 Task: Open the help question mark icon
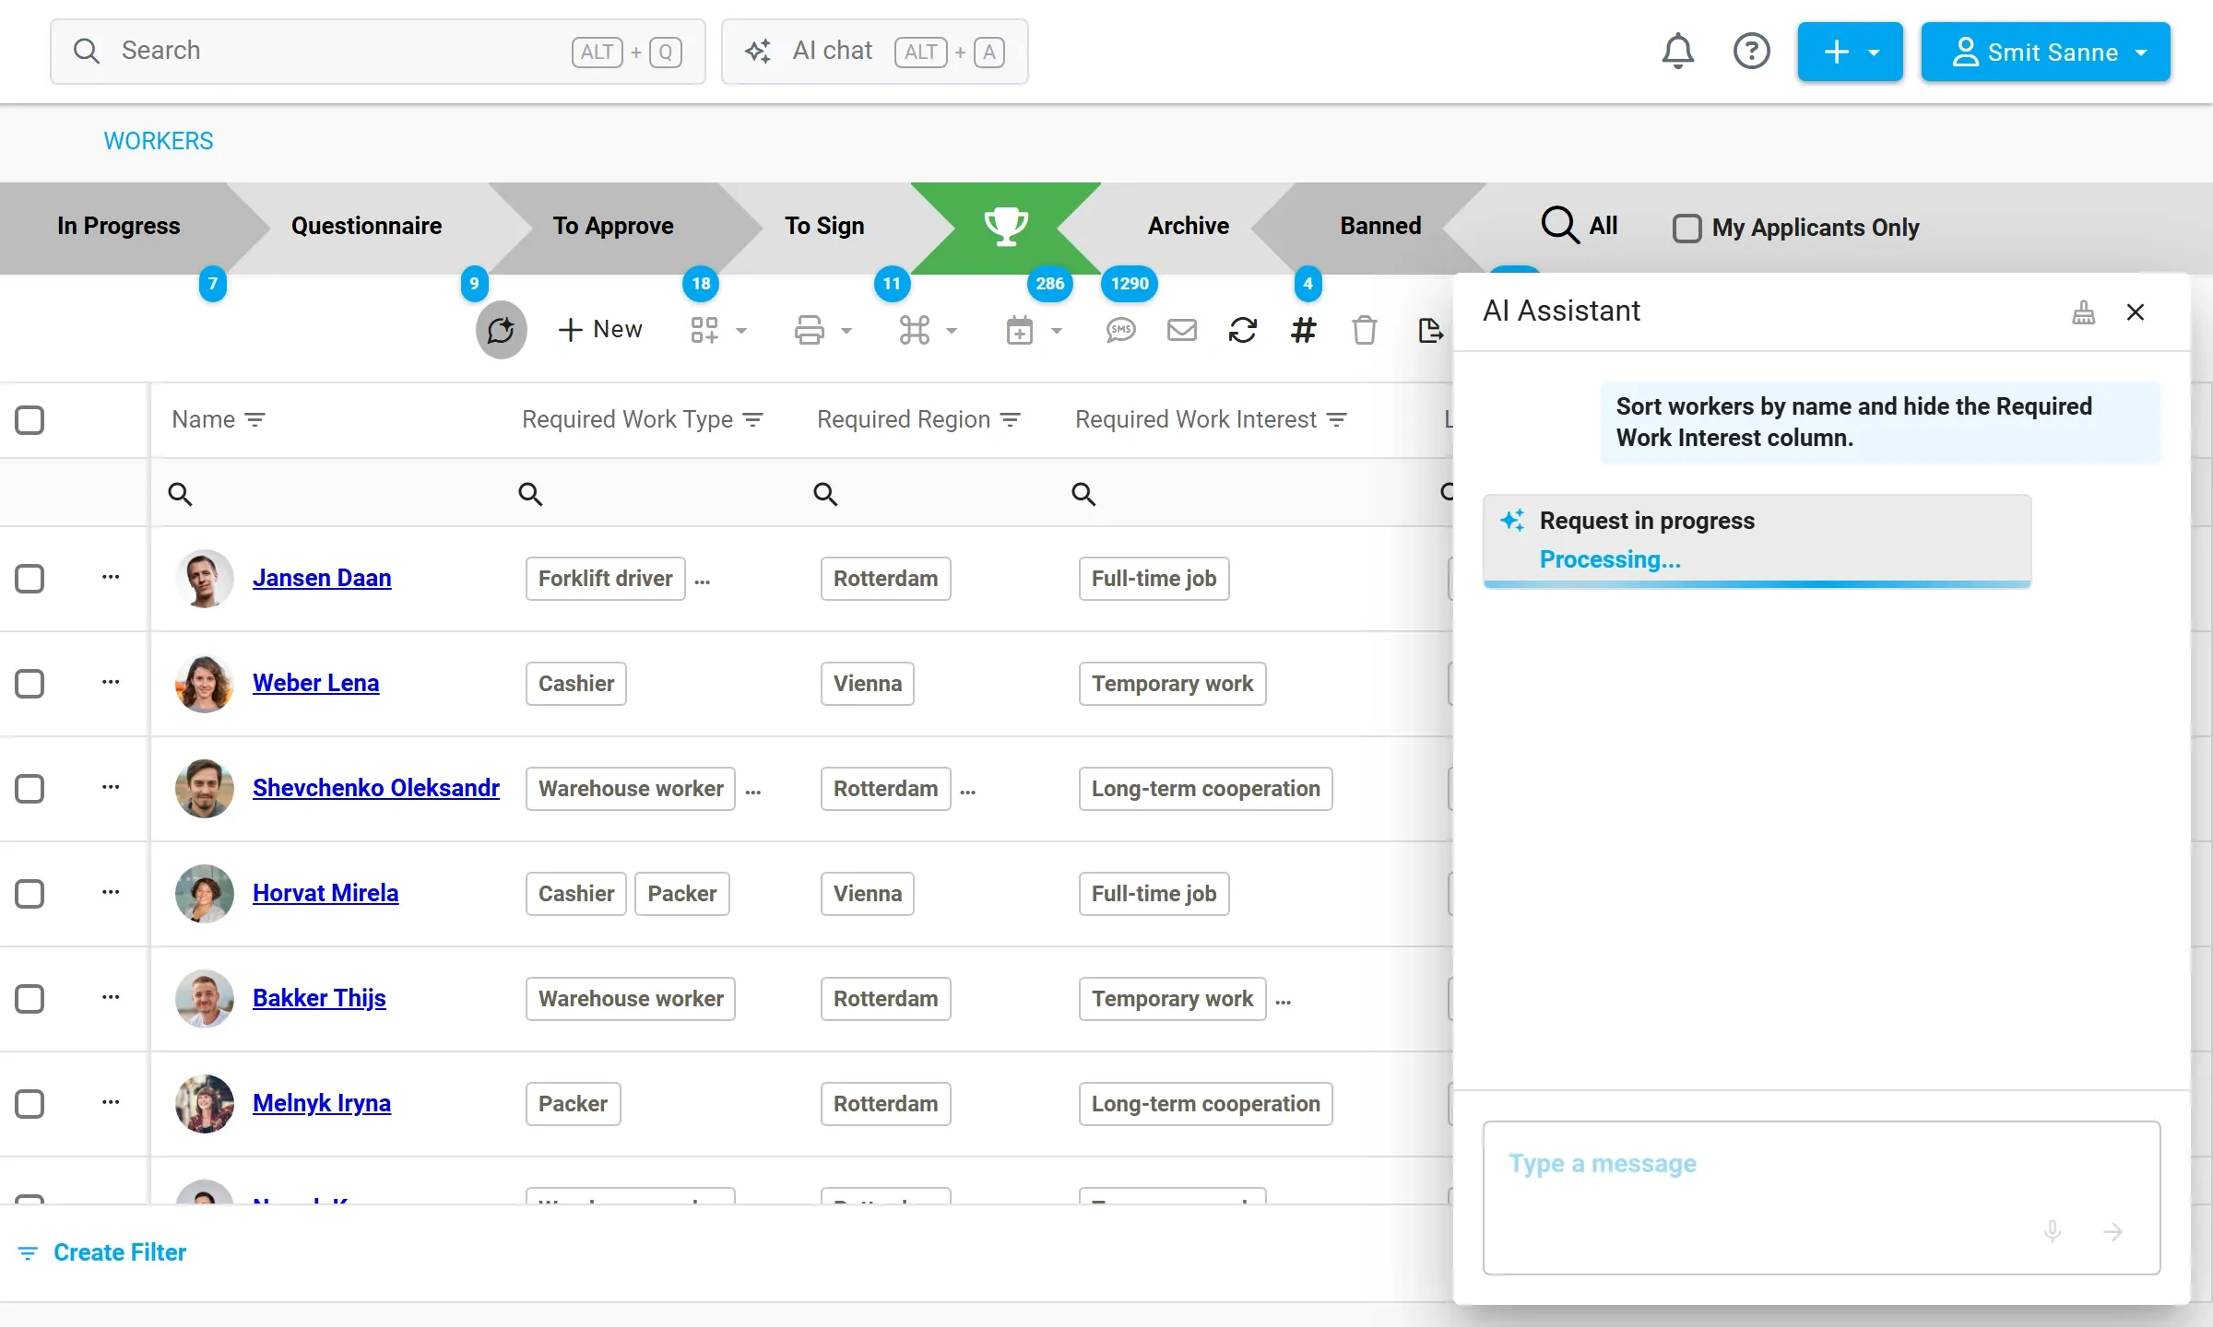tap(1751, 52)
